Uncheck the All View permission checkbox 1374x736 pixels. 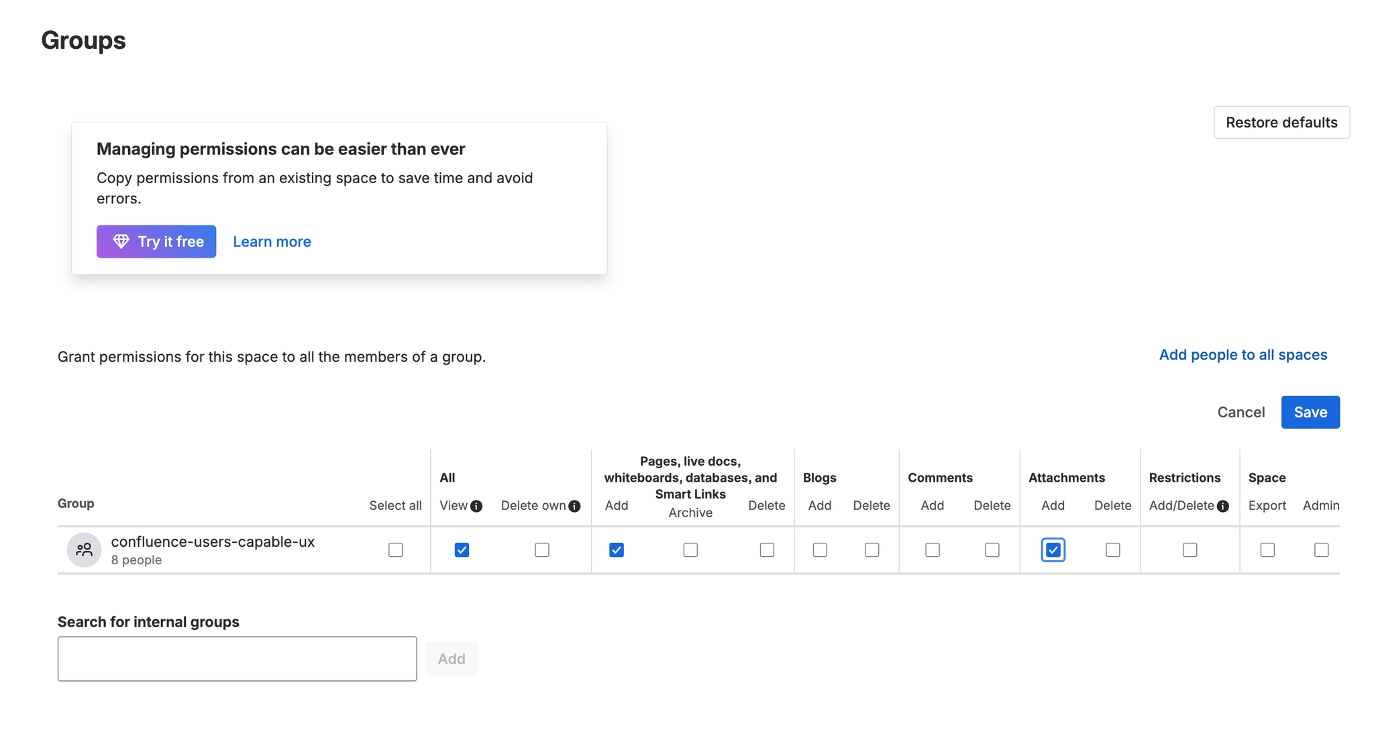462,550
